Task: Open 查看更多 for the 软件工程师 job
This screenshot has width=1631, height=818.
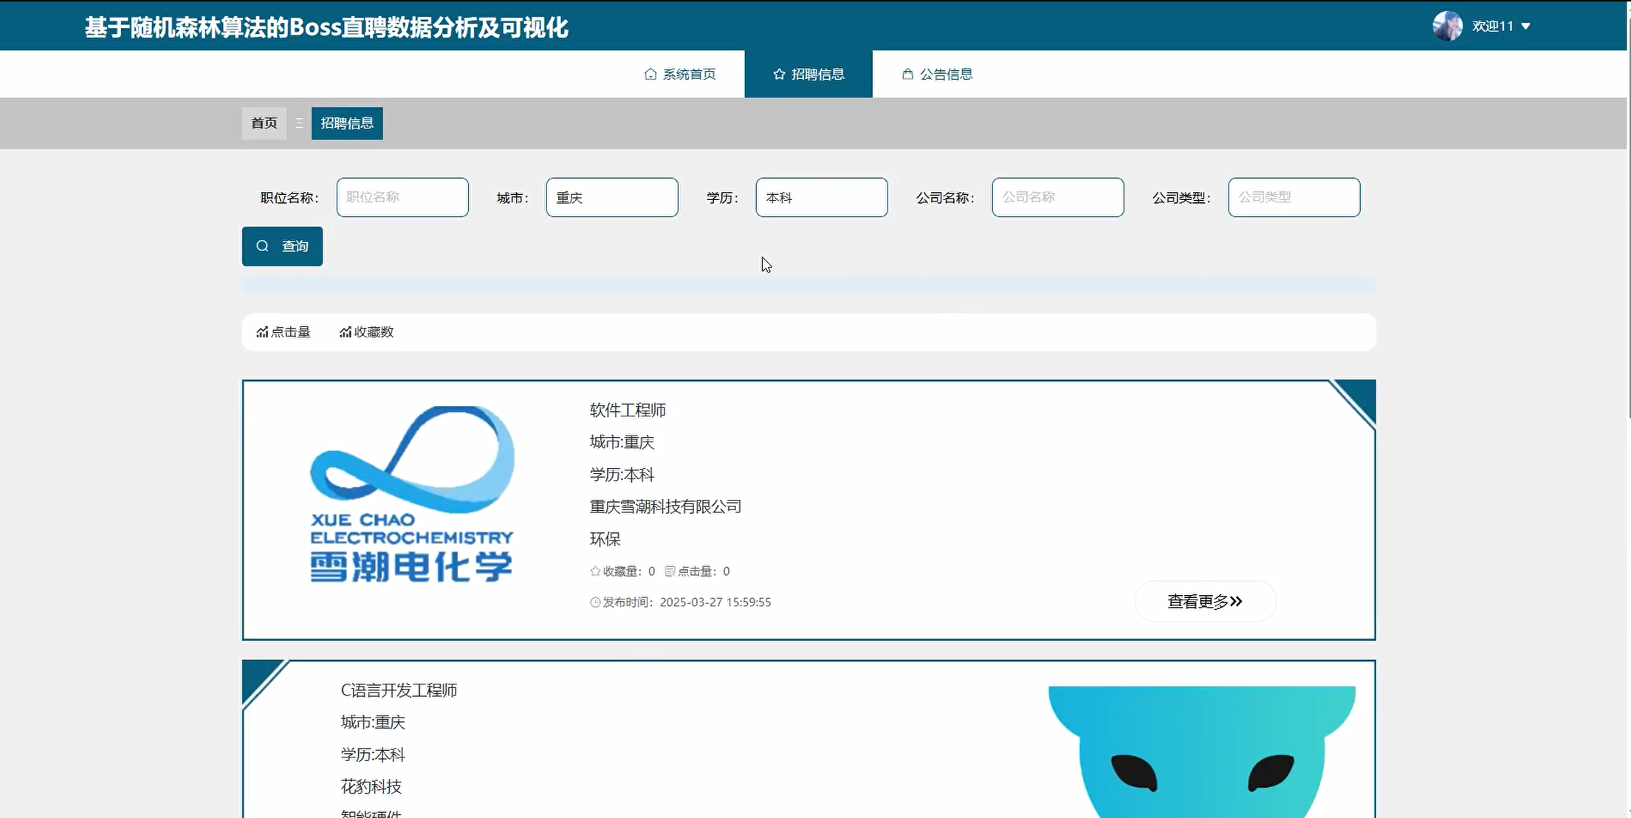Action: coord(1203,601)
